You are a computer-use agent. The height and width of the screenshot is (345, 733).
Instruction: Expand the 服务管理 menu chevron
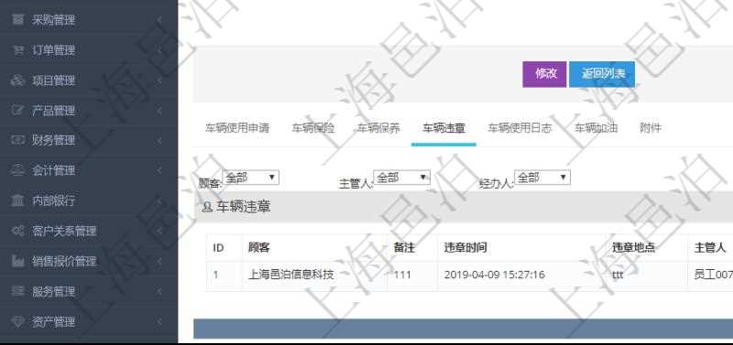click(159, 291)
